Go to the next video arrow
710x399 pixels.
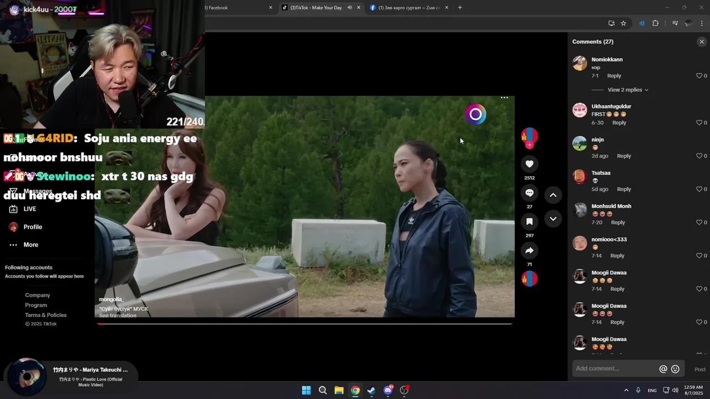pyautogui.click(x=553, y=219)
